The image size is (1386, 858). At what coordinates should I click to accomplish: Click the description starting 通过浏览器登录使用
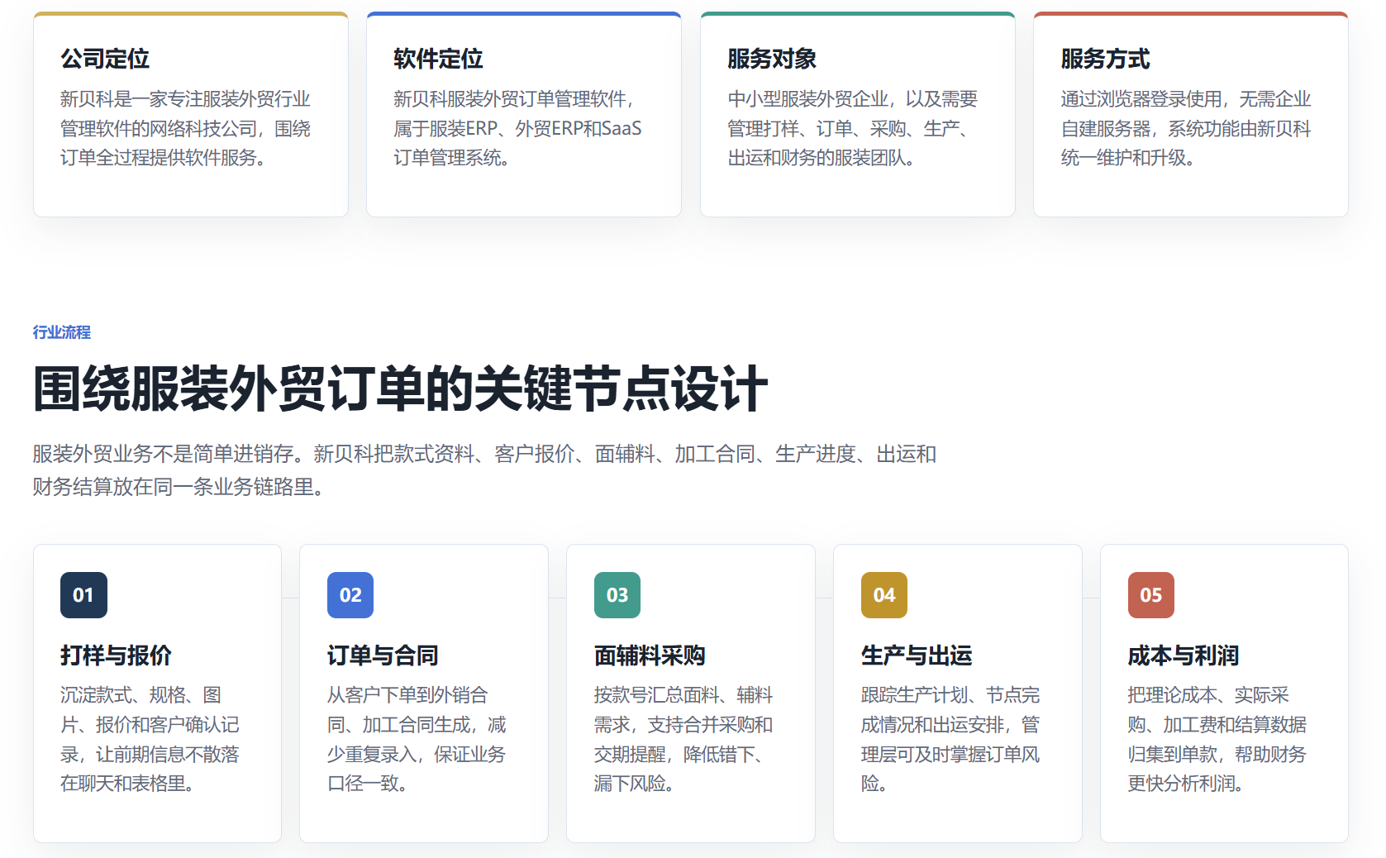1186,128
